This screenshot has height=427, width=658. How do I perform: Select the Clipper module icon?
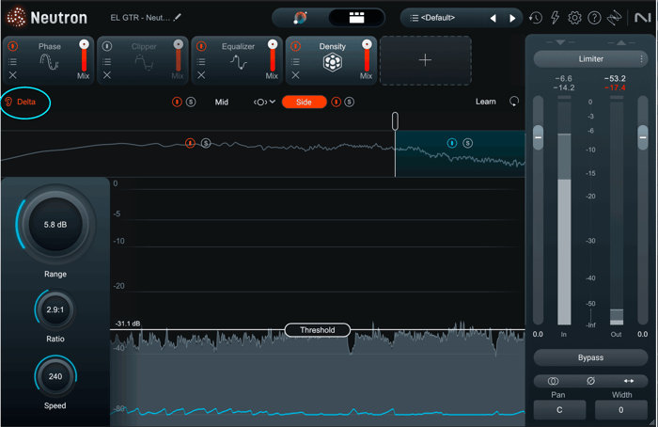(x=144, y=63)
